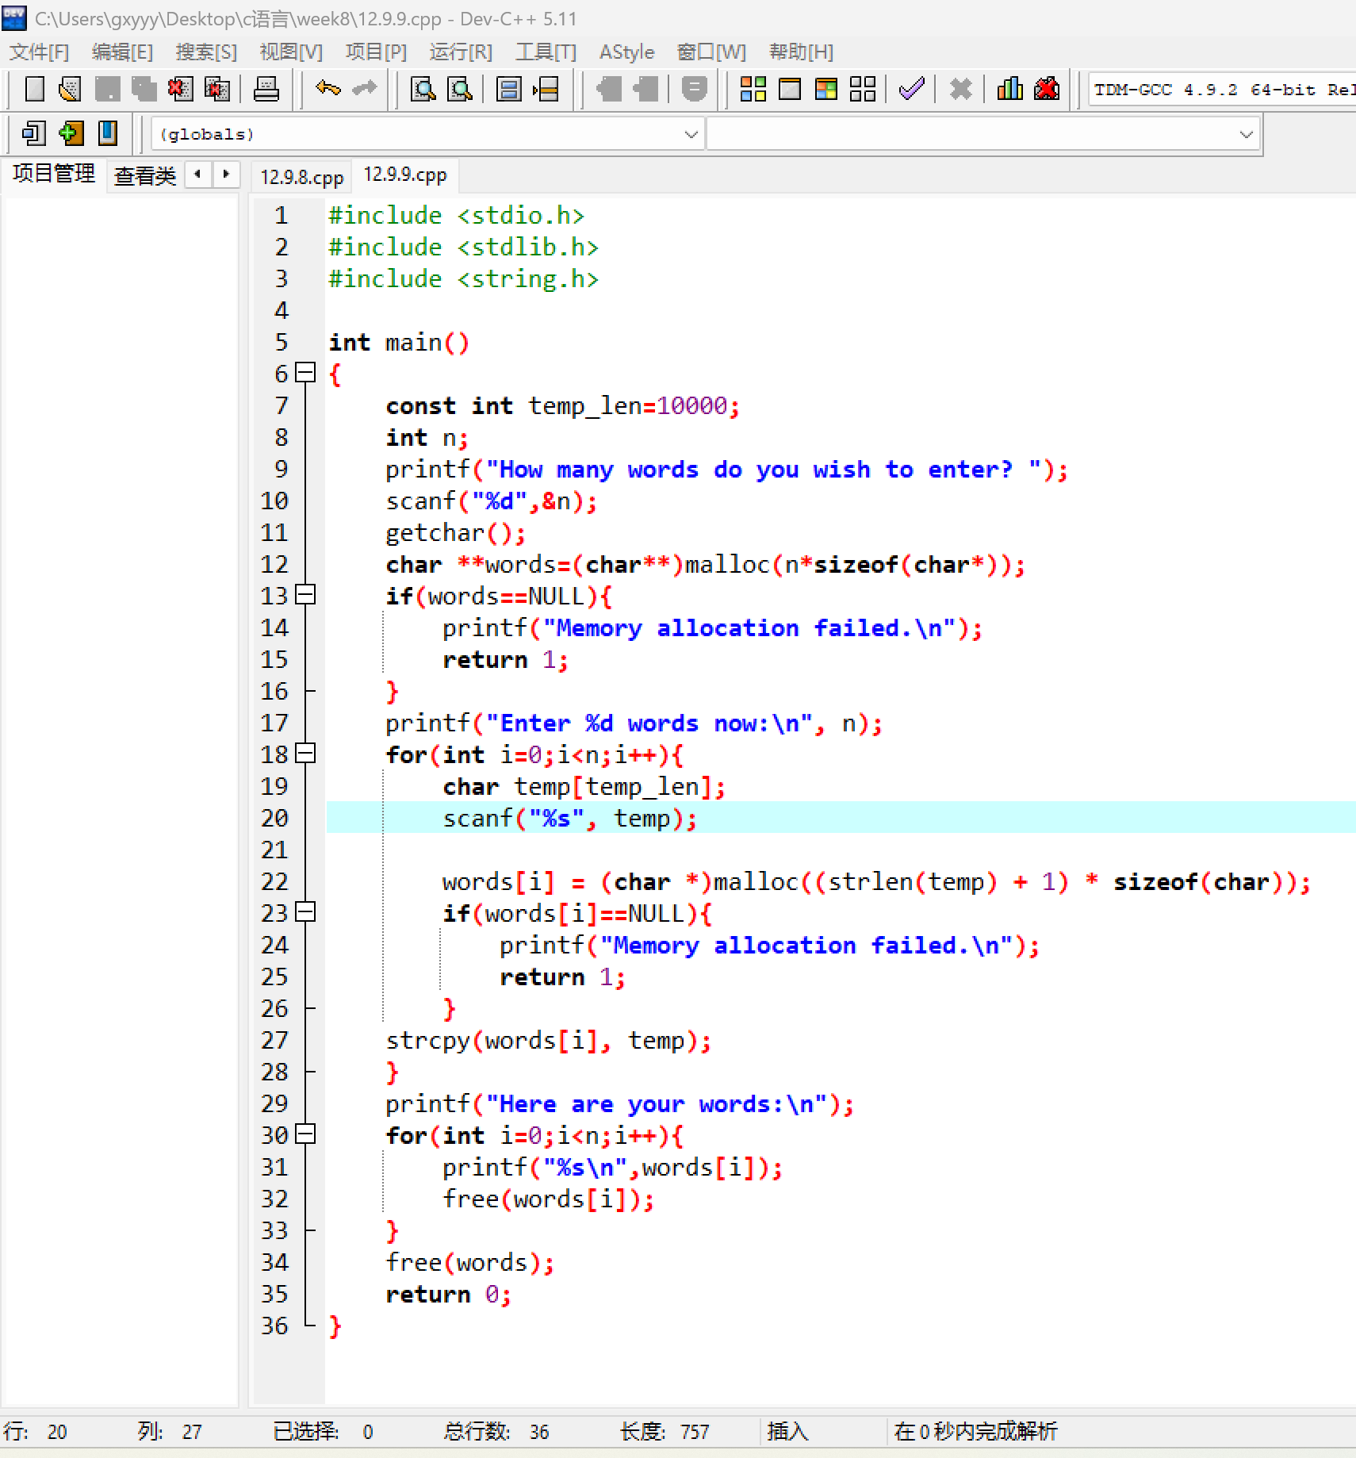Open the 项目[P] menu
This screenshot has width=1356, height=1458.
pyautogui.click(x=376, y=52)
